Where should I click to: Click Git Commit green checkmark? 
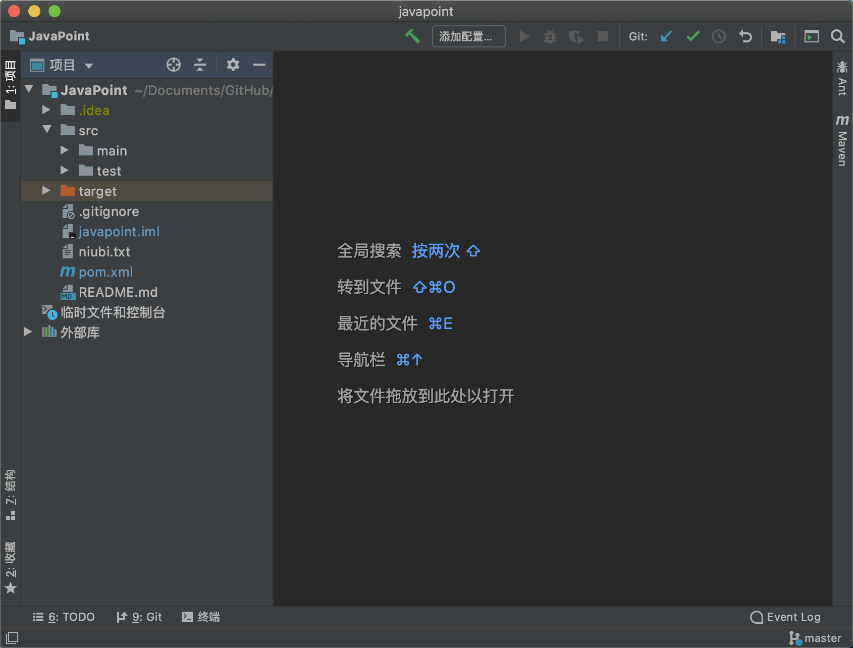pos(693,36)
